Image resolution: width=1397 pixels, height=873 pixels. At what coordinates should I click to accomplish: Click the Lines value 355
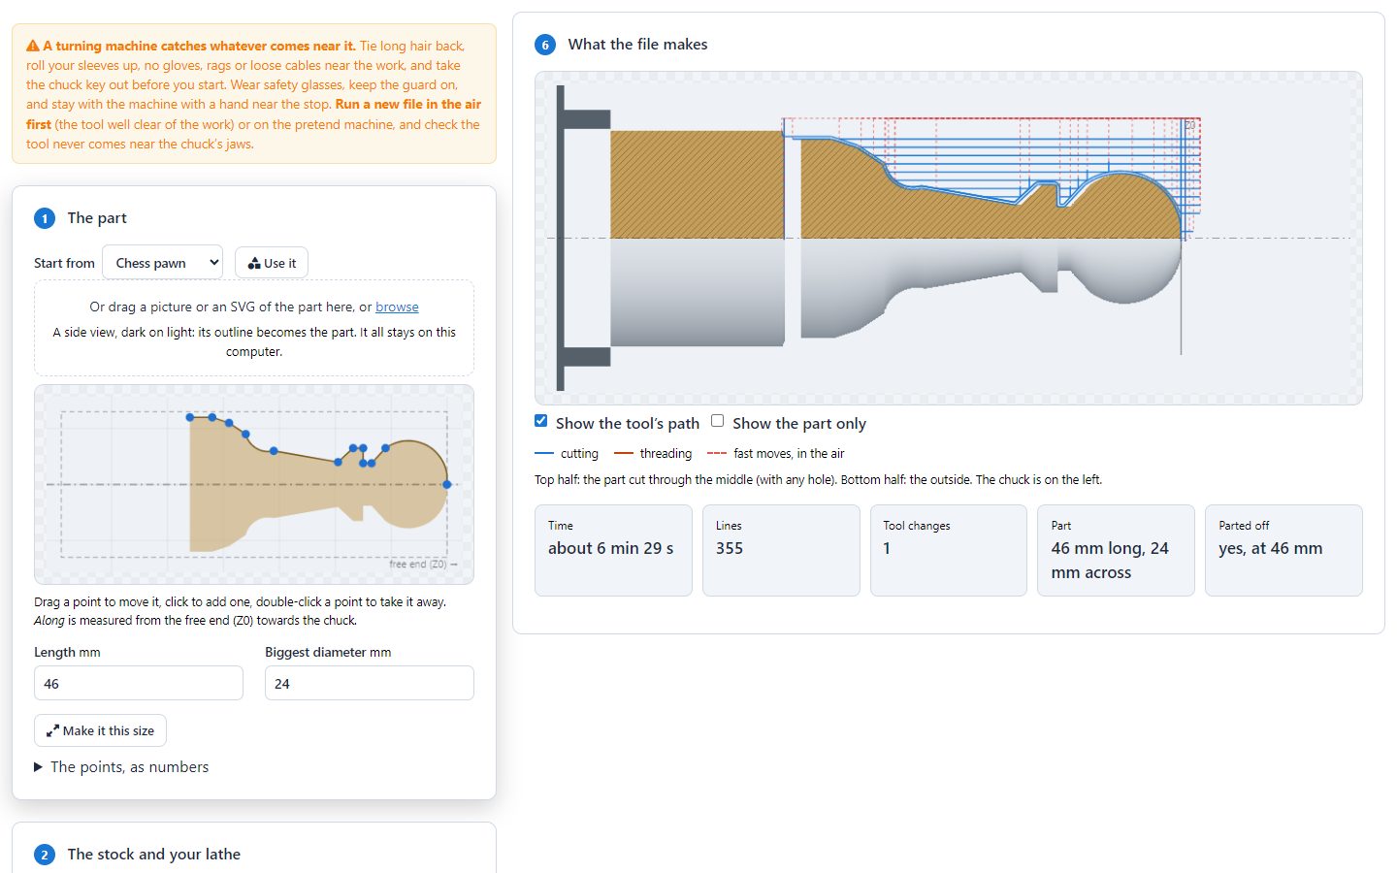pyautogui.click(x=730, y=548)
